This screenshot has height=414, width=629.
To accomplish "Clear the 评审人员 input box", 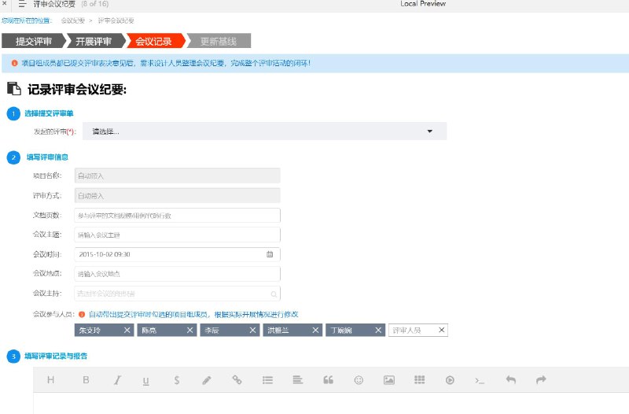I will (x=441, y=330).
